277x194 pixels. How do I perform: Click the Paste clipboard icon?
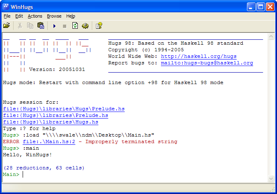tap(41, 26)
